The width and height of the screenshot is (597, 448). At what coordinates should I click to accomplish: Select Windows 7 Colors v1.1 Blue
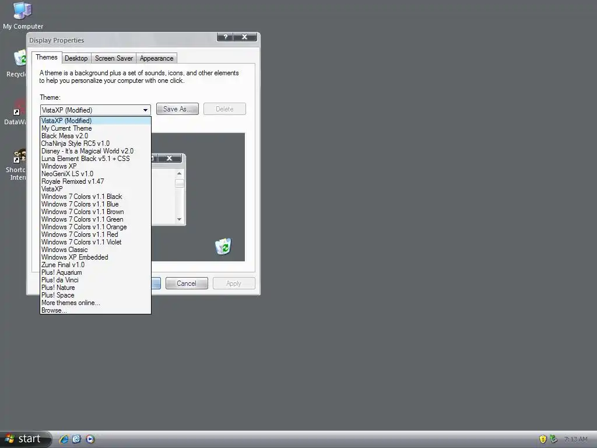pos(96,204)
